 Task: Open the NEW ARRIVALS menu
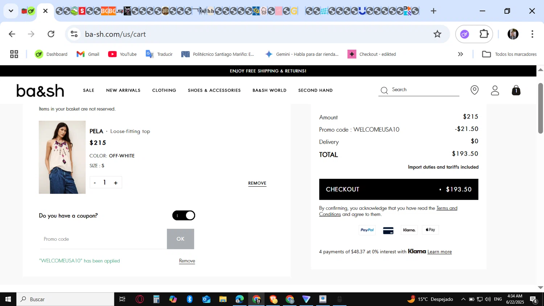pos(123,90)
